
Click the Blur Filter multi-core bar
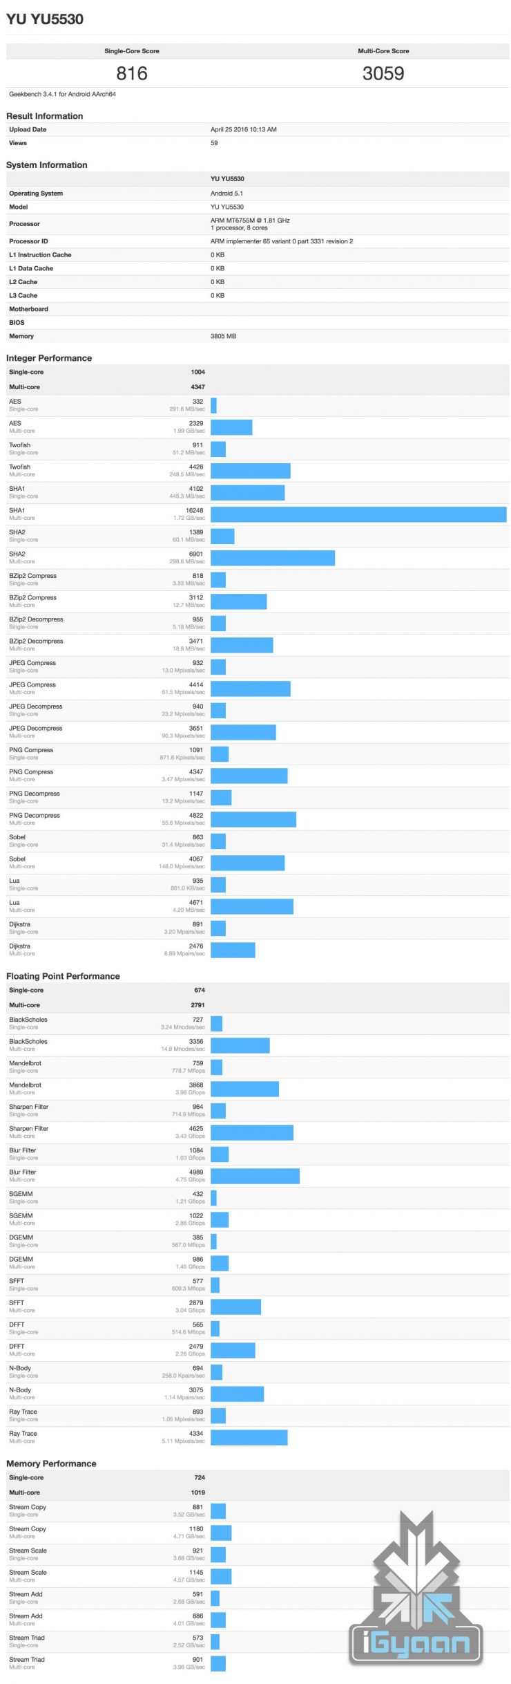click(x=255, y=1176)
